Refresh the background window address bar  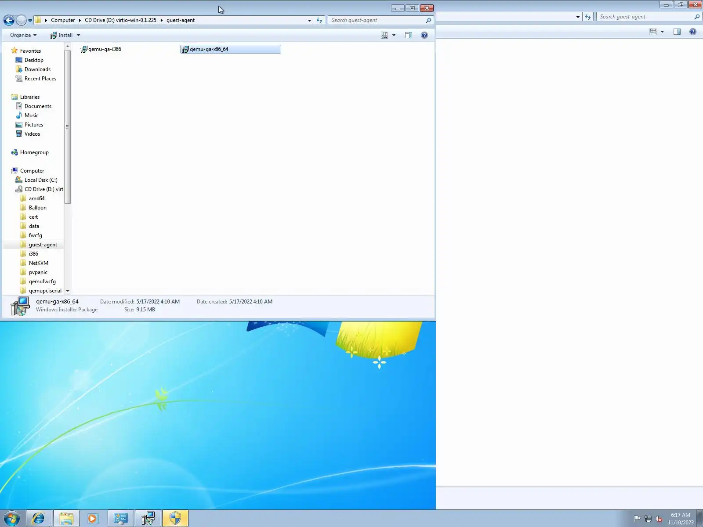[x=588, y=17]
